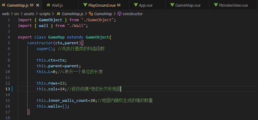Click the modified-line marker beside line 13
Viewport: 258px width, 120px height.
click(12, 89)
